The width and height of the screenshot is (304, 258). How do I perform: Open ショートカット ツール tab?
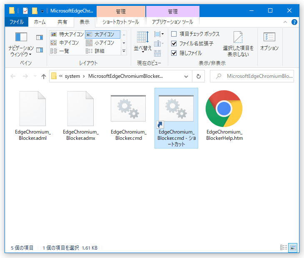[x=121, y=22]
